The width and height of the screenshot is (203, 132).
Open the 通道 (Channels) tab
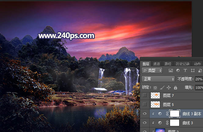tap(157, 64)
